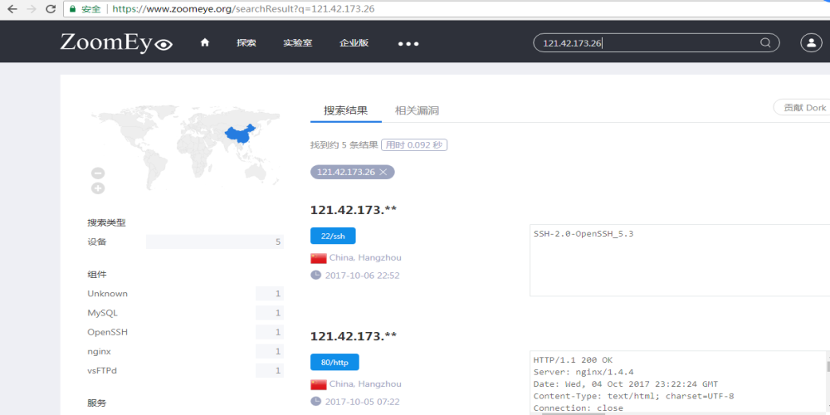Click the browser back arrow
830x415 pixels.
click(x=12, y=9)
